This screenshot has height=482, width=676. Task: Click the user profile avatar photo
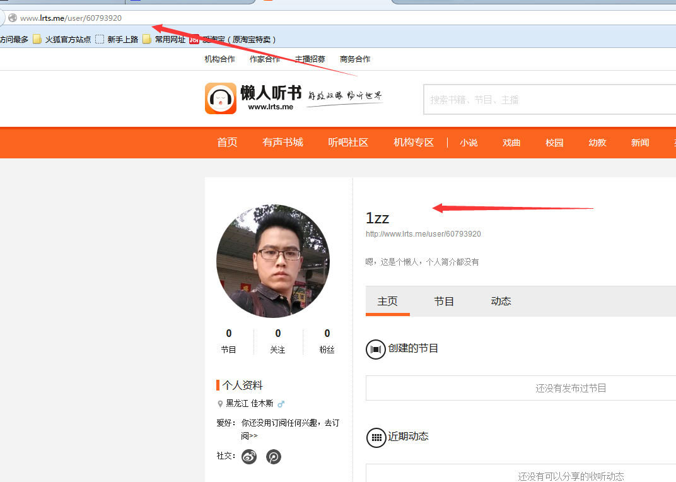coord(273,261)
